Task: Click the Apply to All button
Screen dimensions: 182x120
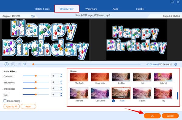Action: (x=12, y=107)
